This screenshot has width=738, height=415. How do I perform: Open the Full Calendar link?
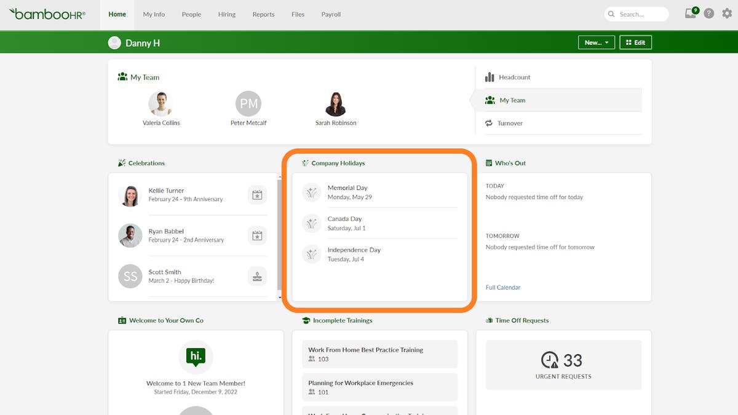(x=502, y=287)
